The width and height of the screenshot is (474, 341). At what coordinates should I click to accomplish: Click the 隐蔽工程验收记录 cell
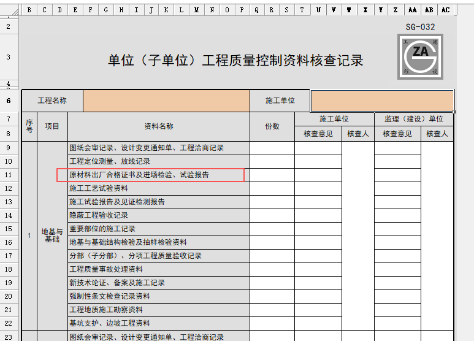click(x=158, y=215)
